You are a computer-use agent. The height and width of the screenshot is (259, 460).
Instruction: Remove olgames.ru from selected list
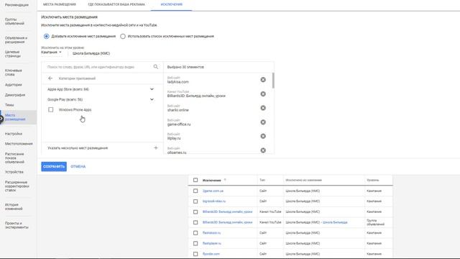[263, 150]
